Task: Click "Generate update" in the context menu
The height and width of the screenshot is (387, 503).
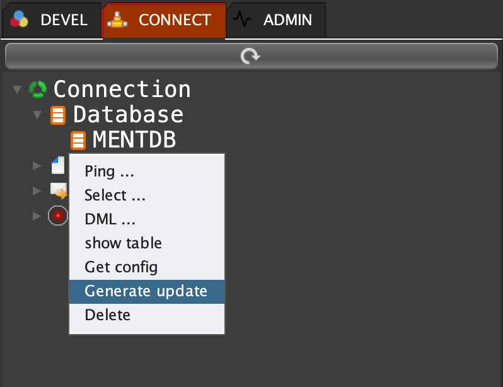Action: (x=146, y=291)
